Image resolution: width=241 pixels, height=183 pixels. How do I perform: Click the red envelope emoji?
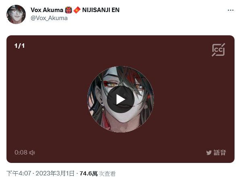pos(77,10)
